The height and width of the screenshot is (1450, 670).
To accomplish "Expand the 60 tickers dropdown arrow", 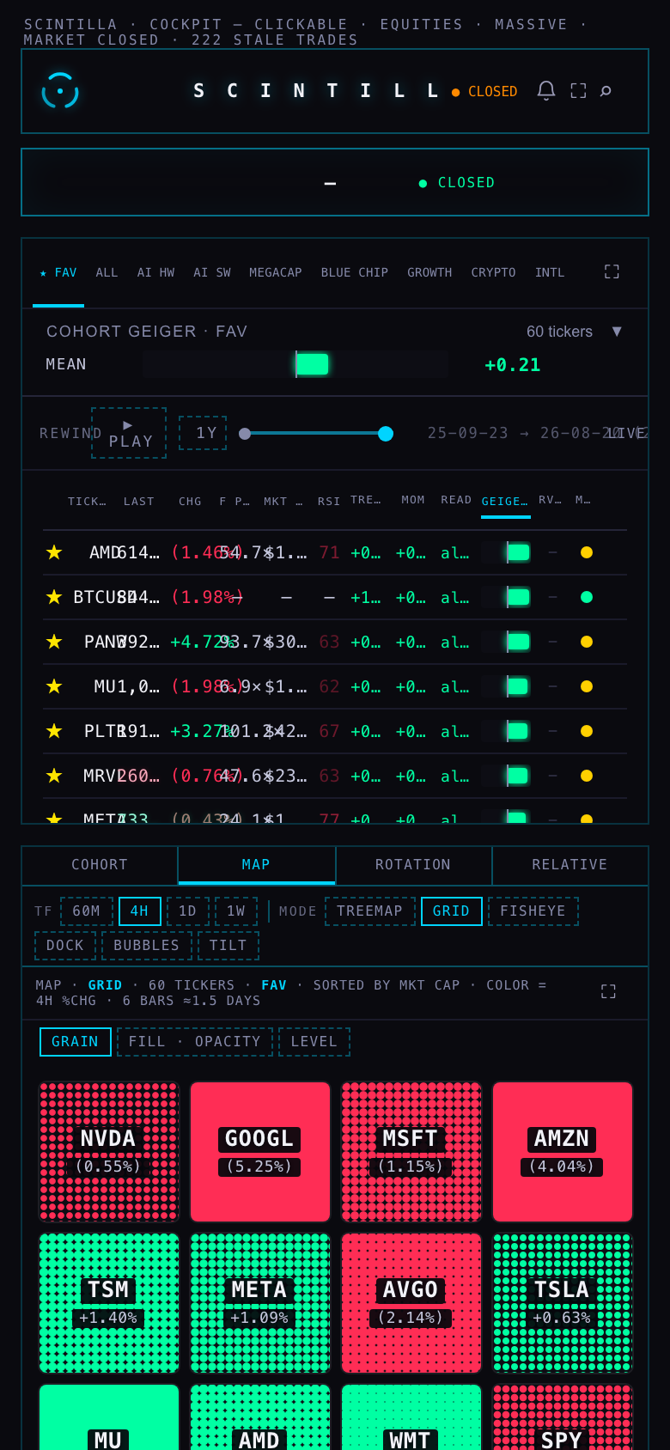I will (617, 332).
